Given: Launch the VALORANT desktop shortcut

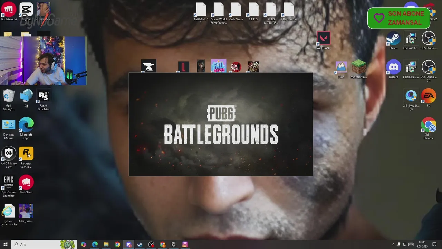Looking at the screenshot, I should (x=324, y=40).
